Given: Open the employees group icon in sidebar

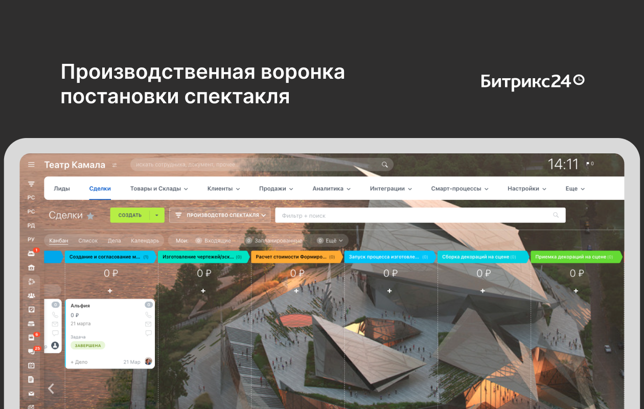Looking at the screenshot, I should coord(31,296).
